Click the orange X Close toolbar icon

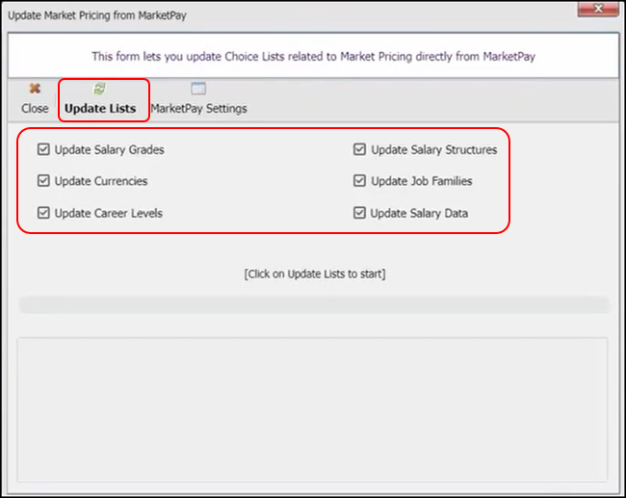(x=35, y=90)
